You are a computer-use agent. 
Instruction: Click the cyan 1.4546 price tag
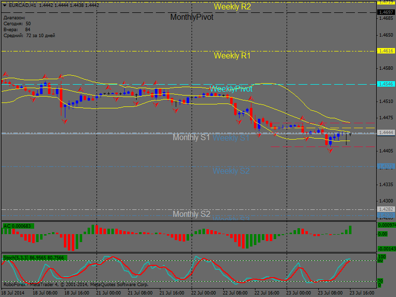(x=386, y=84)
